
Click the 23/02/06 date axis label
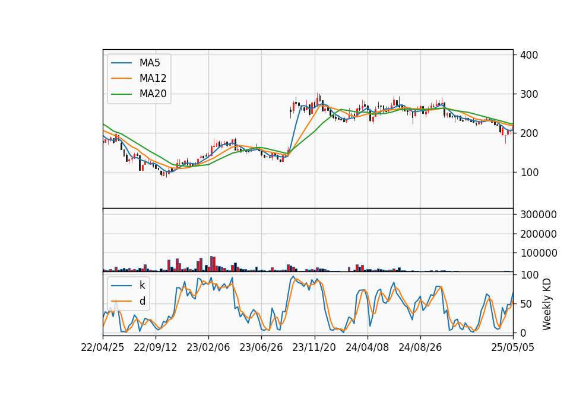click(208, 347)
